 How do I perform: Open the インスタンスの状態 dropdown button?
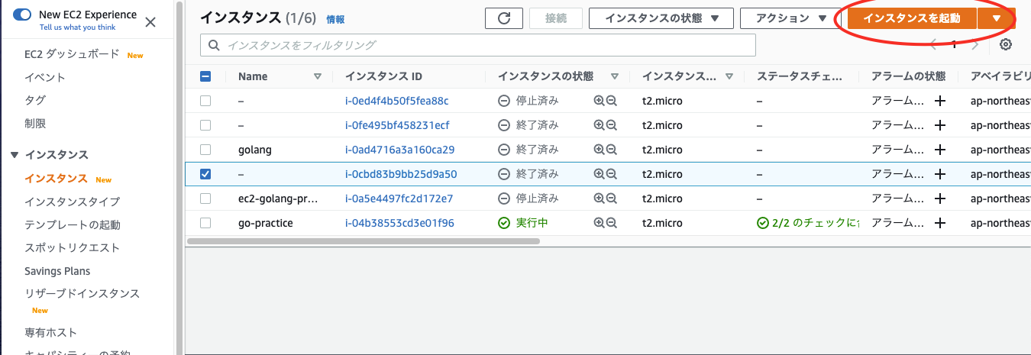[x=661, y=18]
